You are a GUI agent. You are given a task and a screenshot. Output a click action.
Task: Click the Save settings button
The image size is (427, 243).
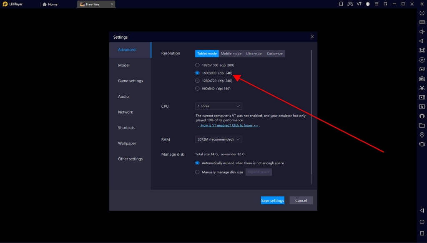click(x=272, y=201)
